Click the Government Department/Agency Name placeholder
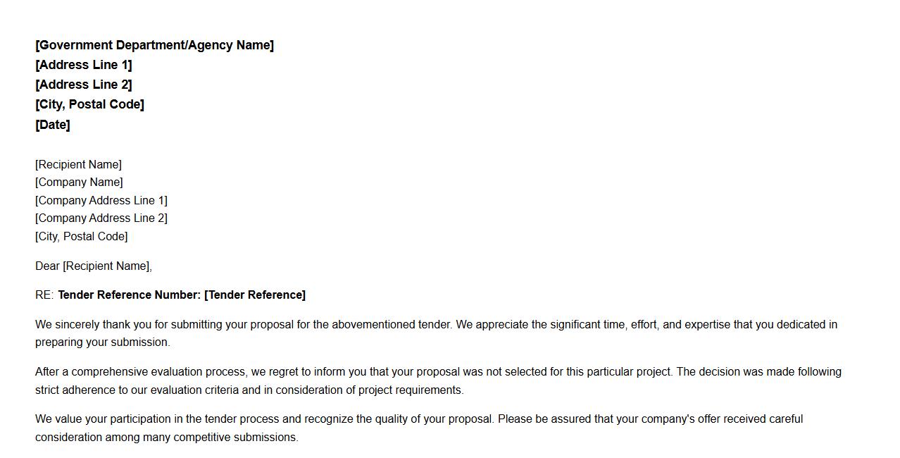The width and height of the screenshot is (900, 458). click(x=154, y=45)
